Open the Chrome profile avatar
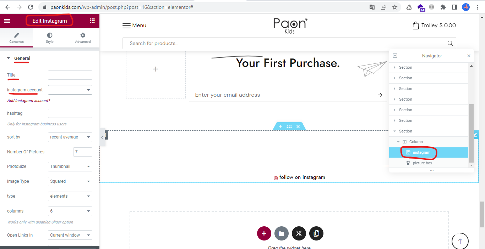 [x=466, y=7]
